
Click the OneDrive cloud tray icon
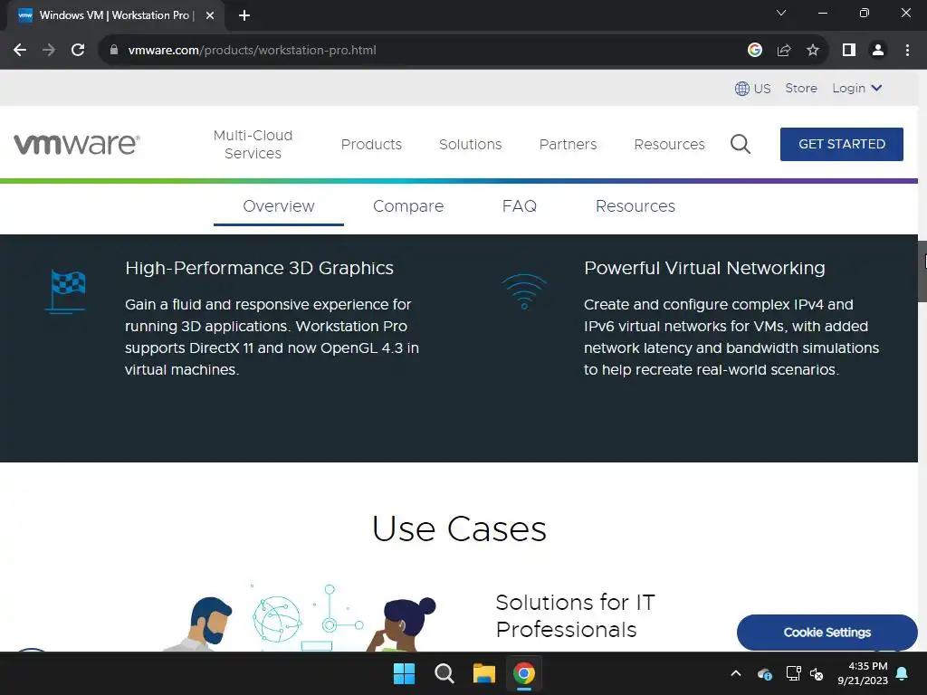coord(764,673)
